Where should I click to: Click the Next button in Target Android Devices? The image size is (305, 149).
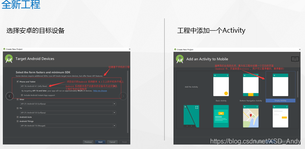click(100, 142)
